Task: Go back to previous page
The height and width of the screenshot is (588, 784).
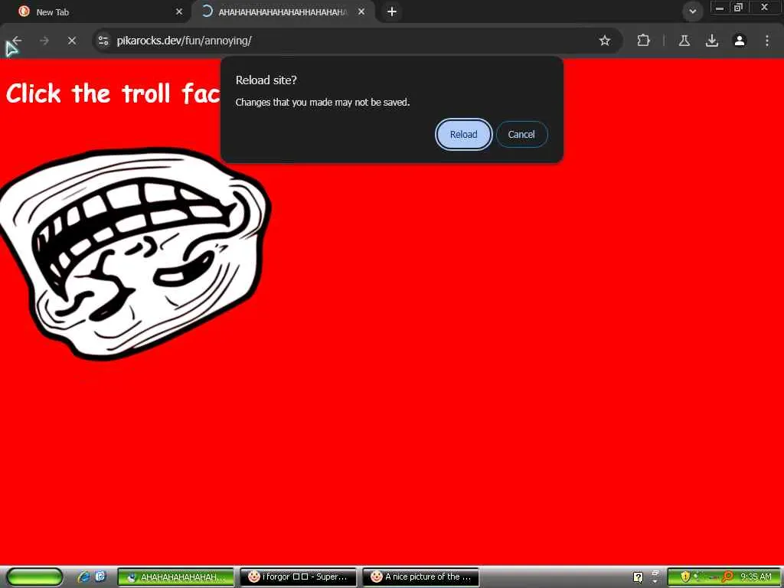Action: [17, 41]
